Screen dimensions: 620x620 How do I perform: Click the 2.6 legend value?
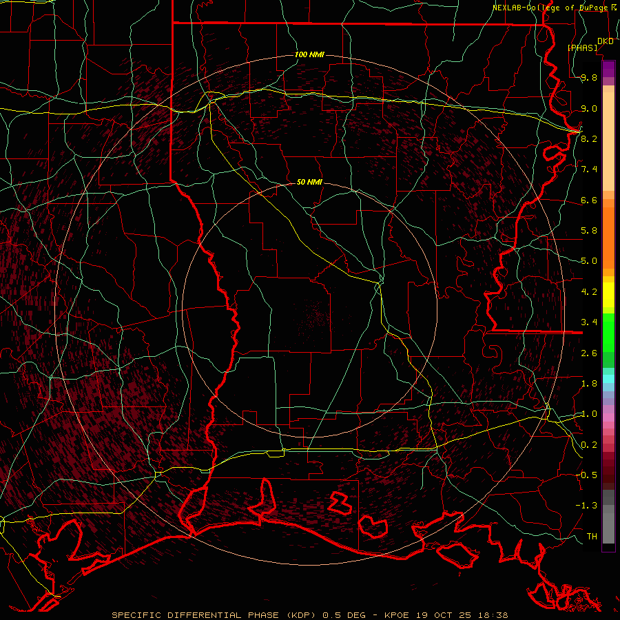589,353
